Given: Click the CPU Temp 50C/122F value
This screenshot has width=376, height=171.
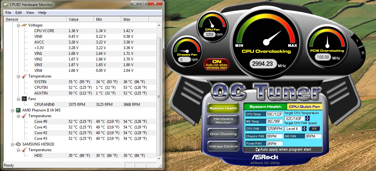Looking at the screenshot, I should coord(275,114).
